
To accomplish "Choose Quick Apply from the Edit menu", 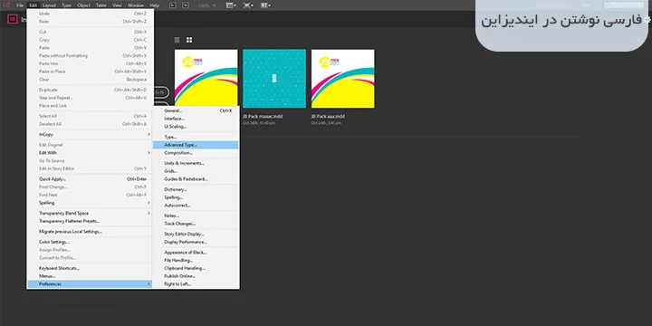I will (90, 178).
